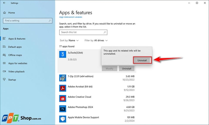Confirm Uninstall in the popup
209x125 pixels.
[142, 60]
